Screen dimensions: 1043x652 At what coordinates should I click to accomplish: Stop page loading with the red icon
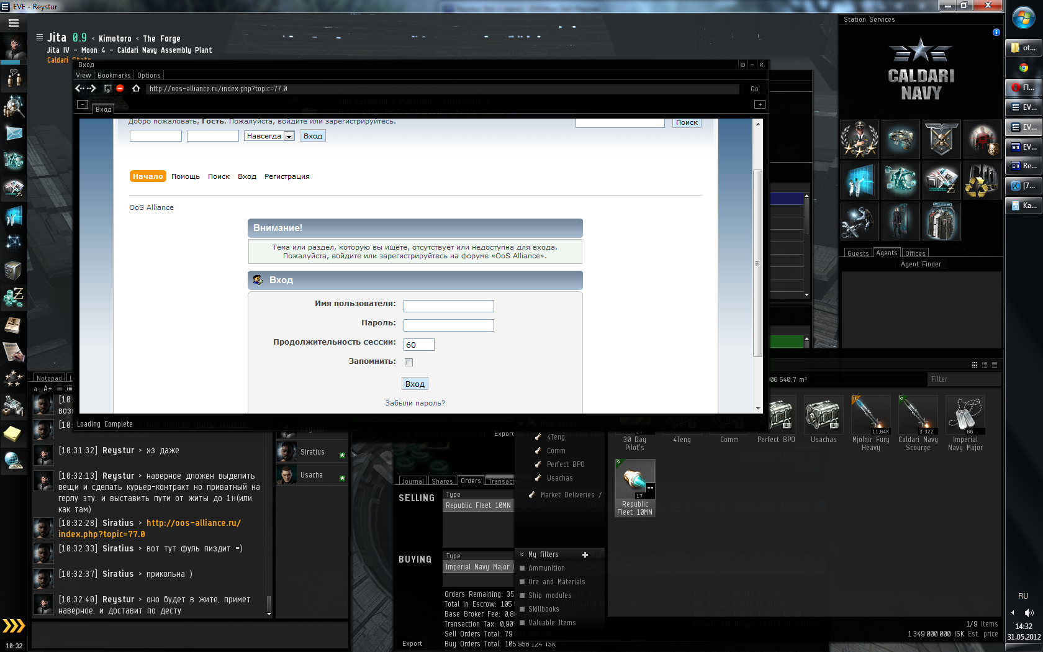[x=120, y=89]
